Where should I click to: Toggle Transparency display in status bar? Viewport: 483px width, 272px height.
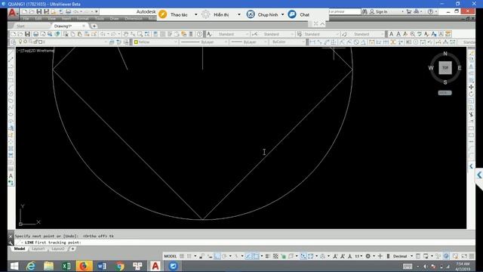[275, 256]
